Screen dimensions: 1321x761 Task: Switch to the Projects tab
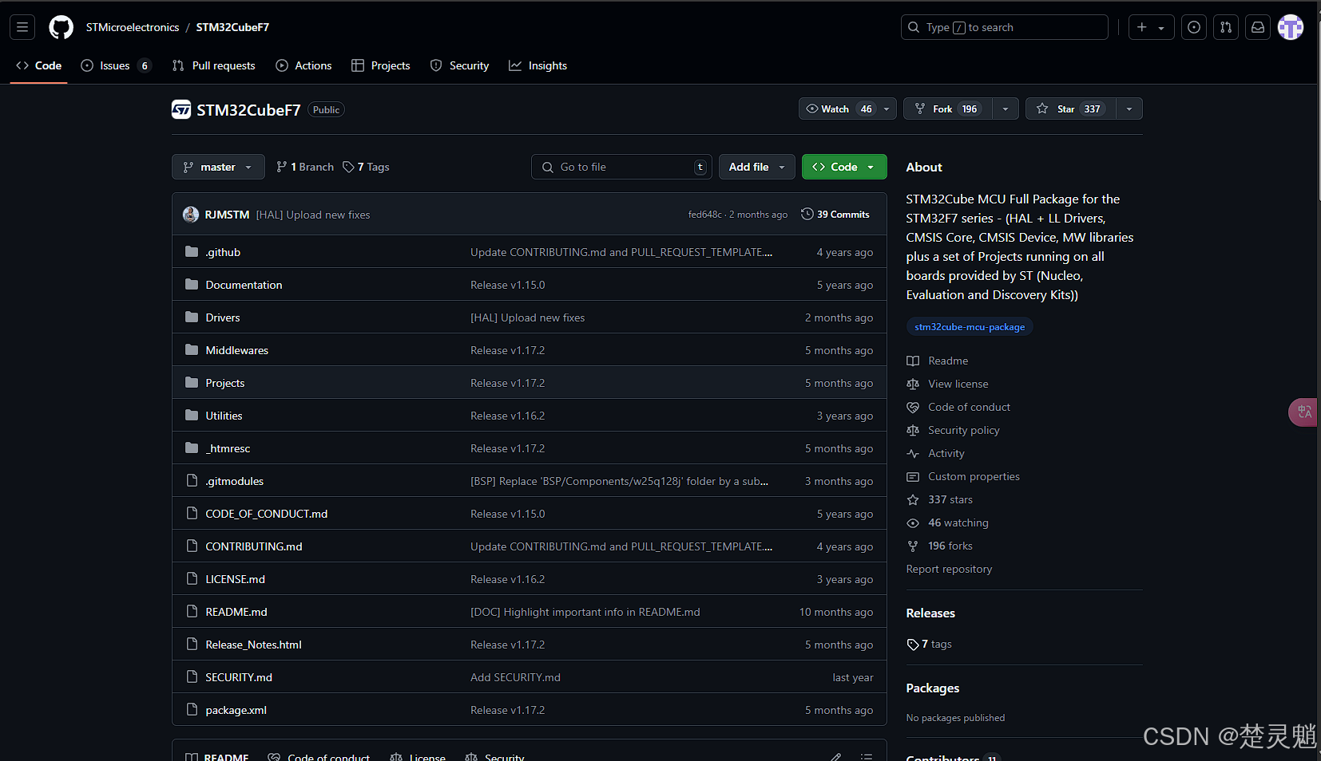381,65
